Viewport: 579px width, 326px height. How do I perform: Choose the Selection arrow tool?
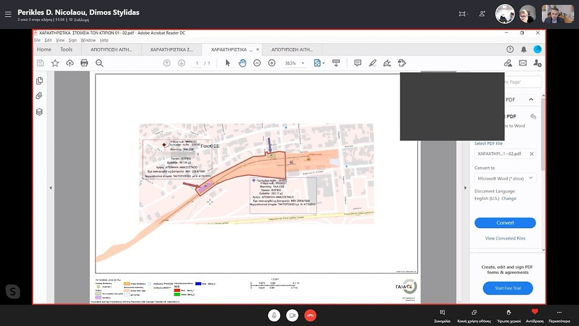tap(228, 63)
